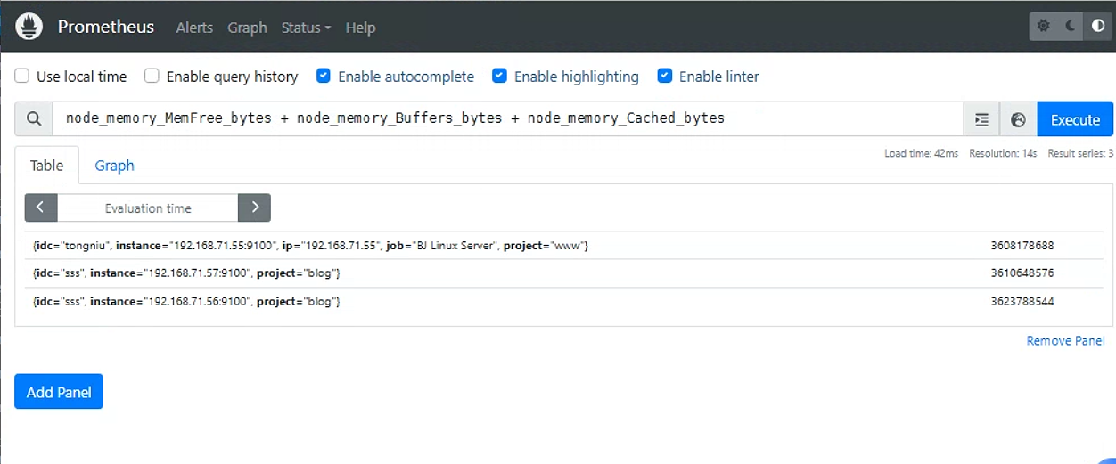Click the Evaluation time input field
This screenshot has height=464, width=1116.
click(148, 208)
